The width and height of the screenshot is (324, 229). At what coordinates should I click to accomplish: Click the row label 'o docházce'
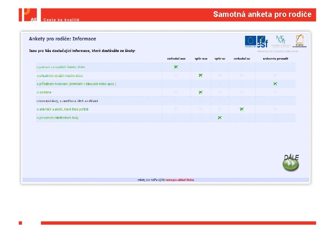coord(44,92)
